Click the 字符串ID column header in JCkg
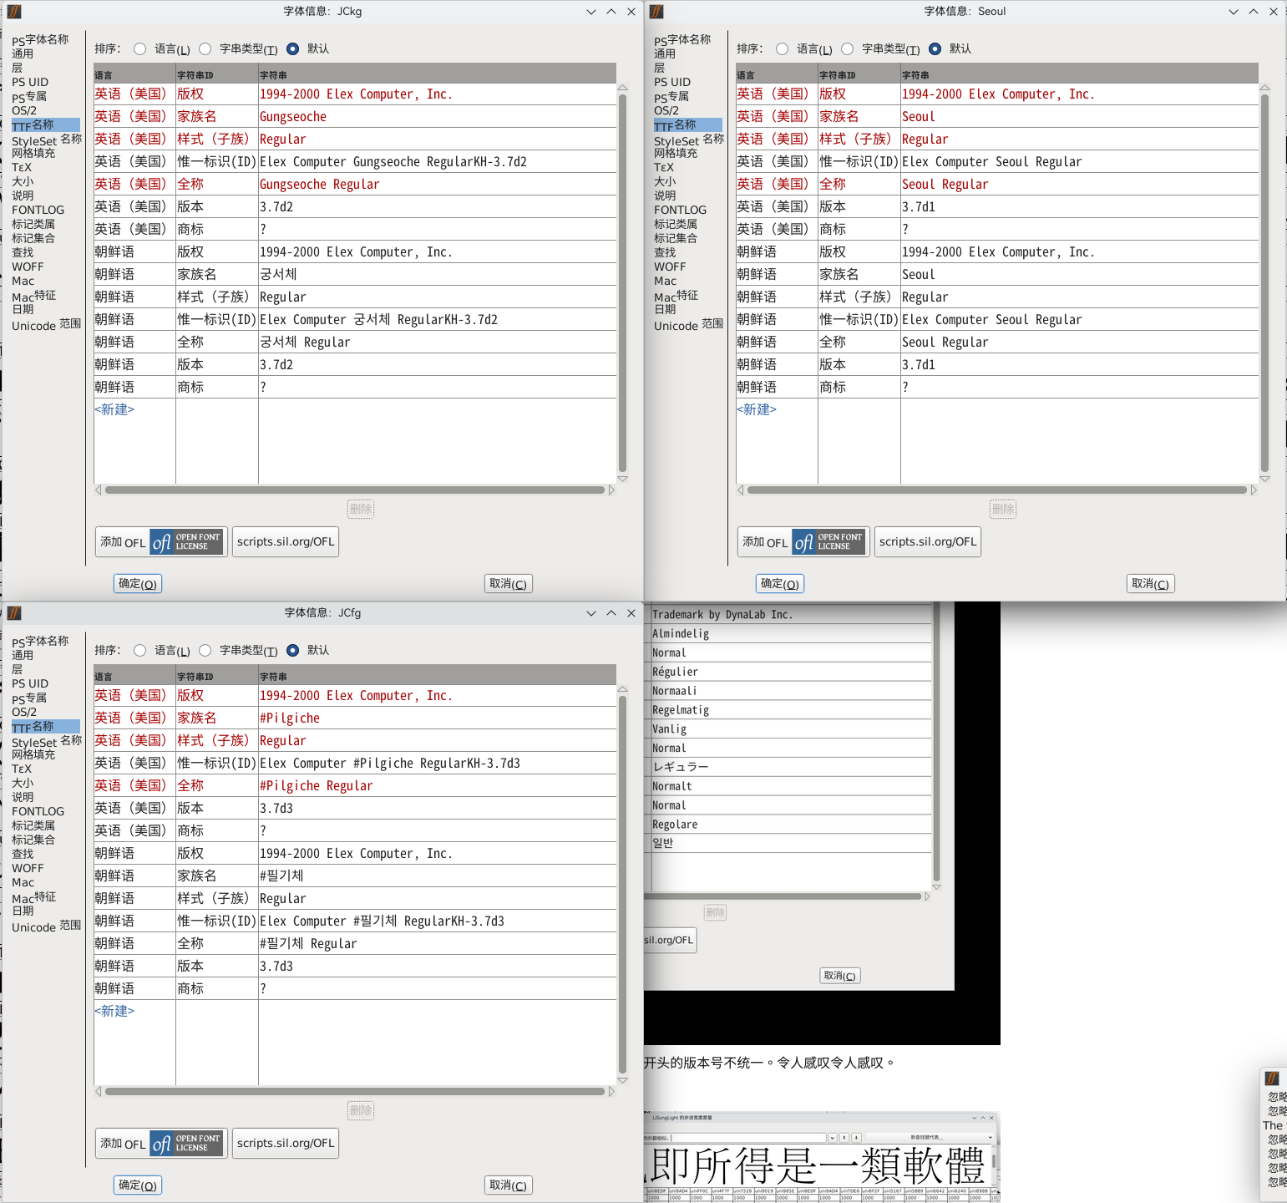Viewport: 1287px width, 1203px height. pyautogui.click(x=217, y=75)
